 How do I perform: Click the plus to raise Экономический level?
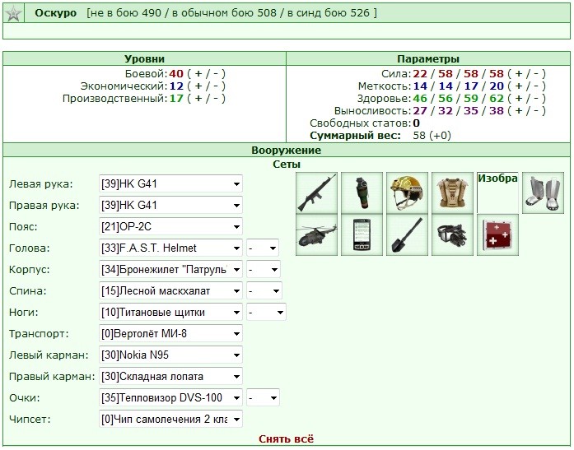[198, 86]
